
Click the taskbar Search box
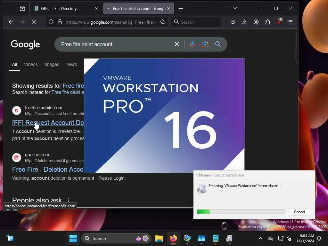tap(116, 238)
